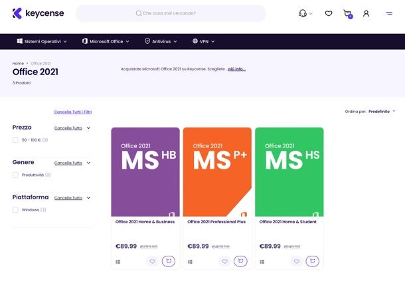This screenshot has width=405, height=287.
Task: Click Cancella Tutto next to Genere
Action: (x=68, y=163)
